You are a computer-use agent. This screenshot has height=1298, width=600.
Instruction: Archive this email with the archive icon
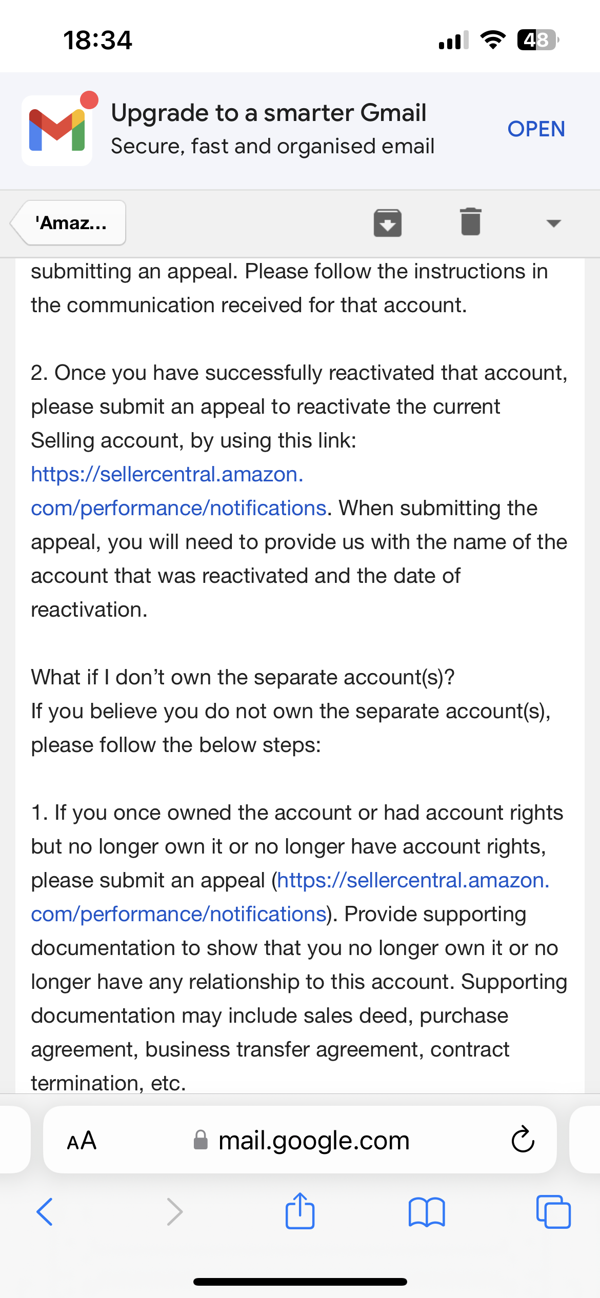(387, 223)
